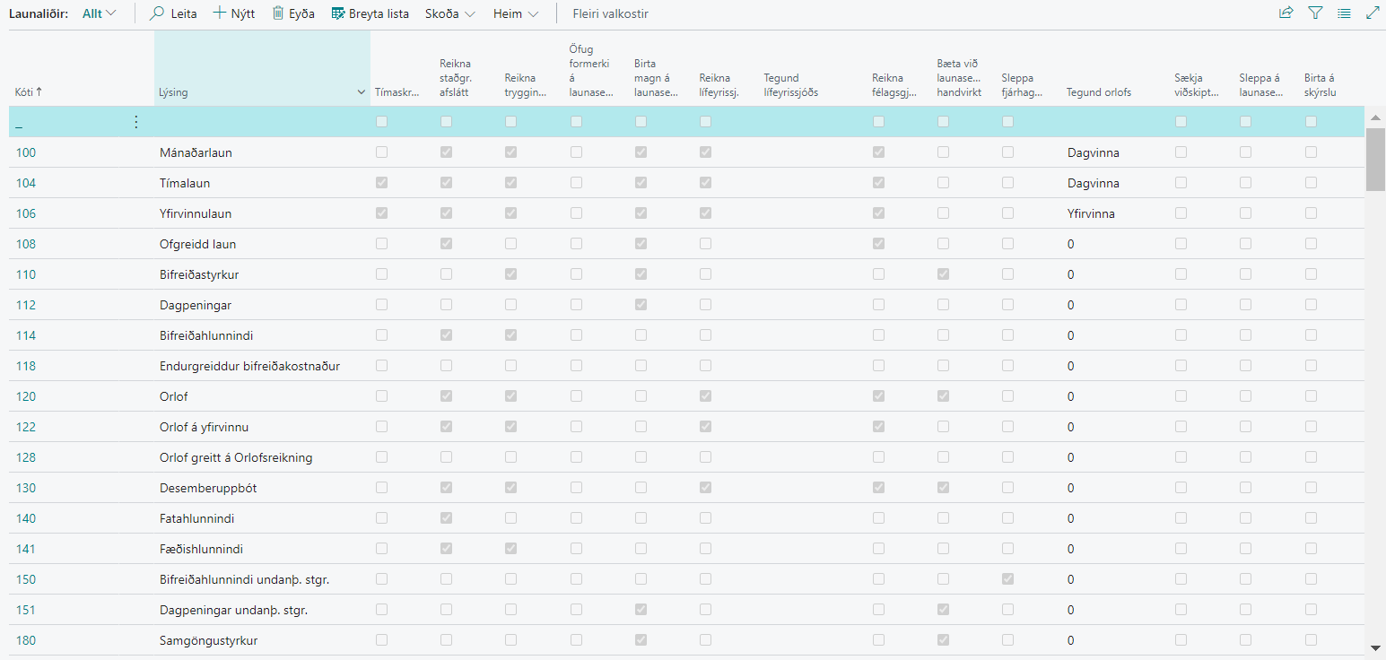The width and height of the screenshot is (1386, 660).
Task: Click the Leita search magnifier icon
Action: pyautogui.click(x=157, y=13)
